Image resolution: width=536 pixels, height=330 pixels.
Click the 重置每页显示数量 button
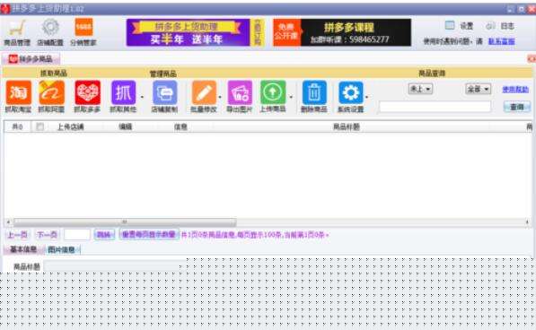click(x=149, y=234)
